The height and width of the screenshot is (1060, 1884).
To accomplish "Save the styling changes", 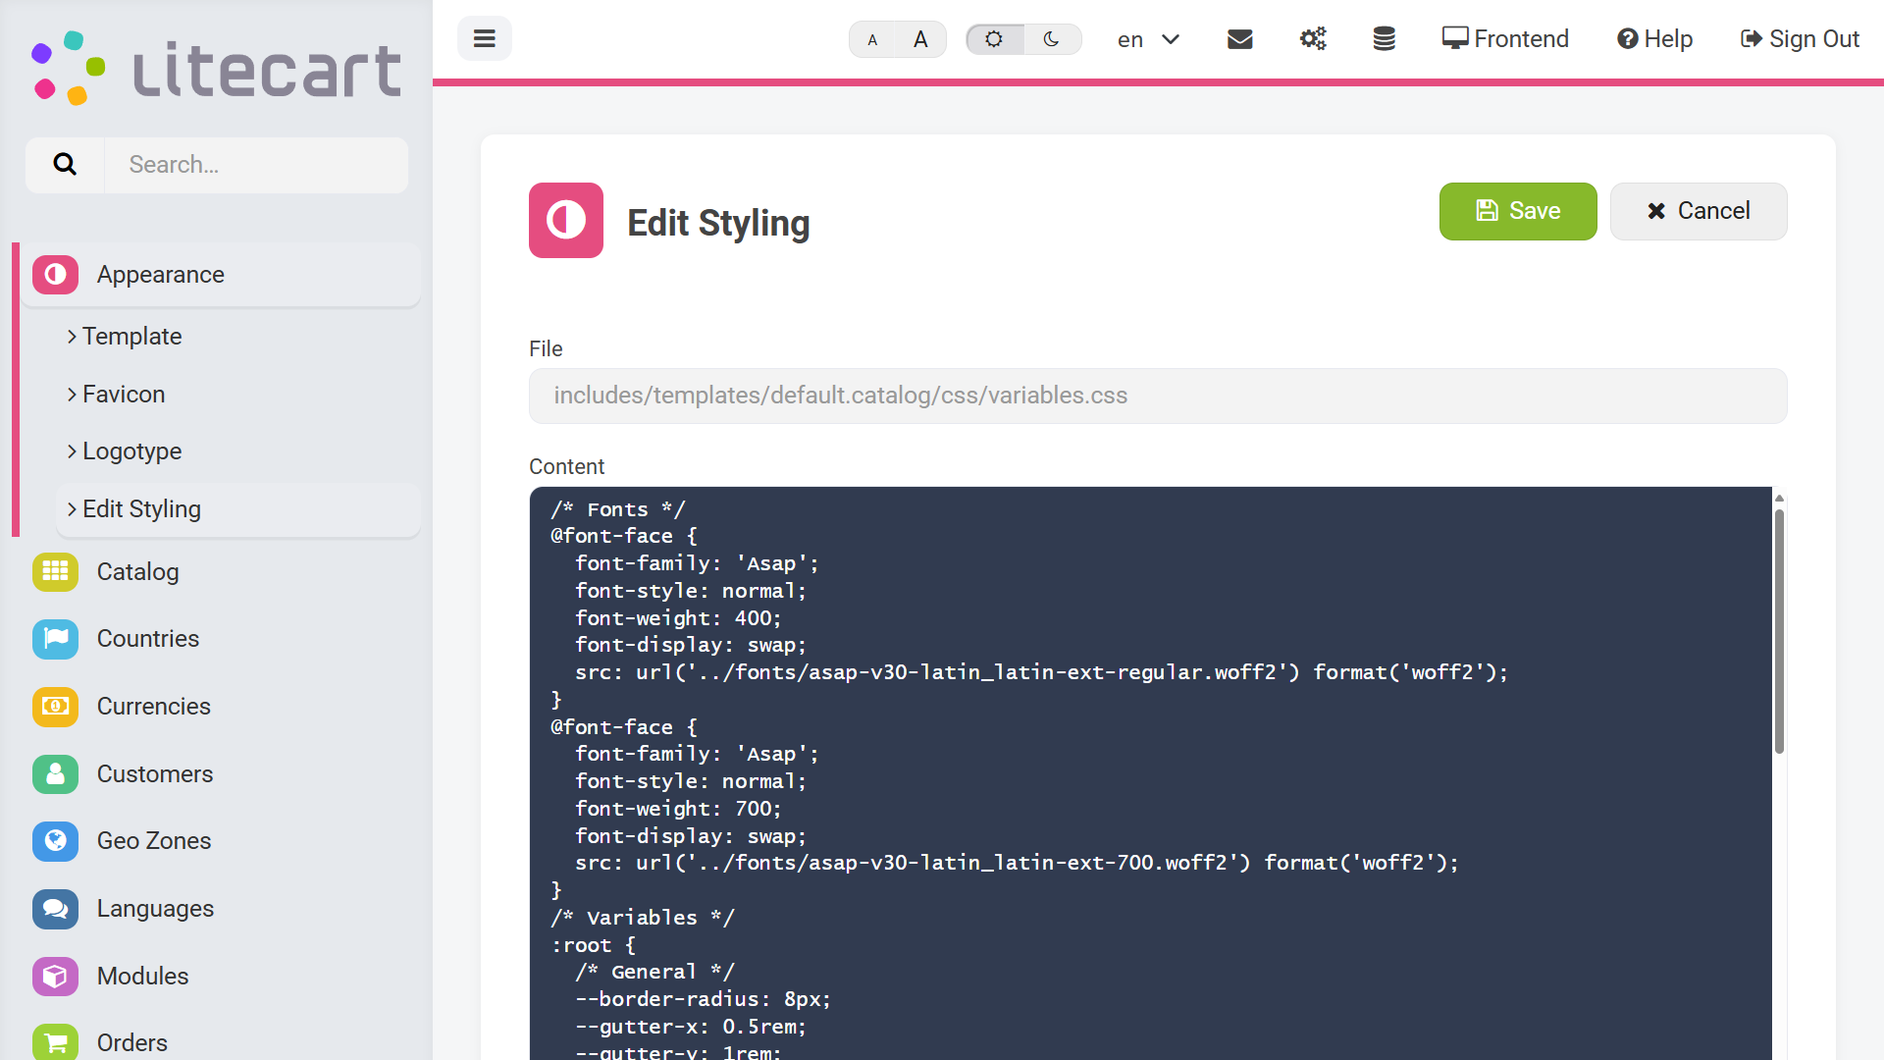I will pos(1518,211).
